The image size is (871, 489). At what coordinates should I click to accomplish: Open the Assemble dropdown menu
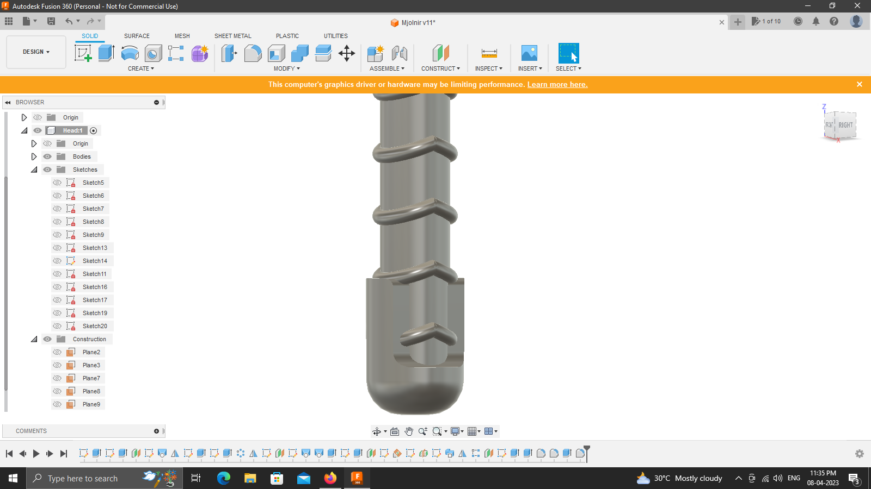point(387,68)
